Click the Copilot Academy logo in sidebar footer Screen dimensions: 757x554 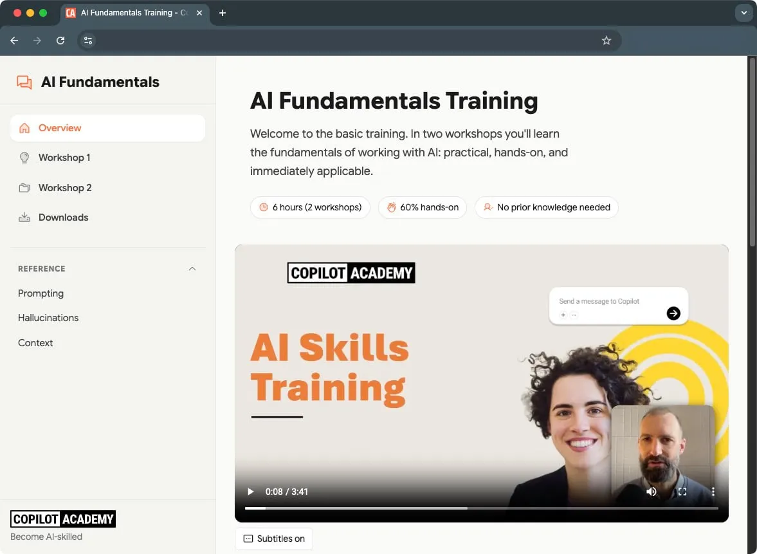point(62,519)
